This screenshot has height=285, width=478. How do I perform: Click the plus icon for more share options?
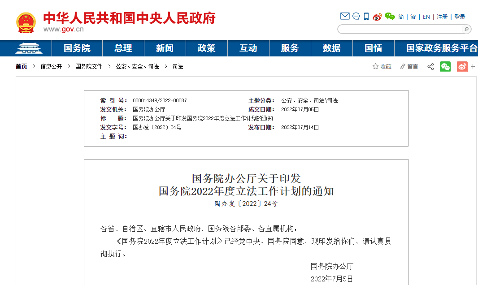pyautogui.click(x=473, y=66)
